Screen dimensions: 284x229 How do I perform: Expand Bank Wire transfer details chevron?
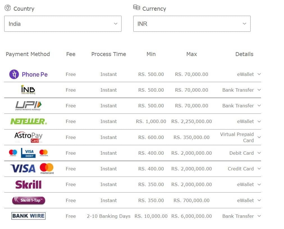click(x=259, y=216)
